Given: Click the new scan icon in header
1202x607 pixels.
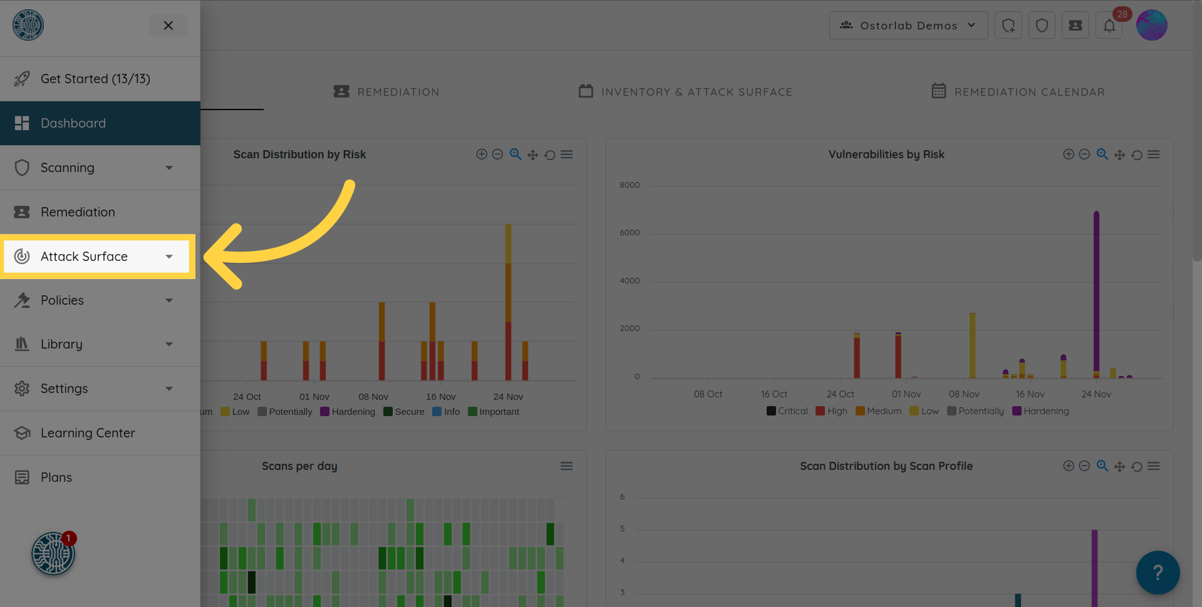Looking at the screenshot, I should coord(1008,26).
